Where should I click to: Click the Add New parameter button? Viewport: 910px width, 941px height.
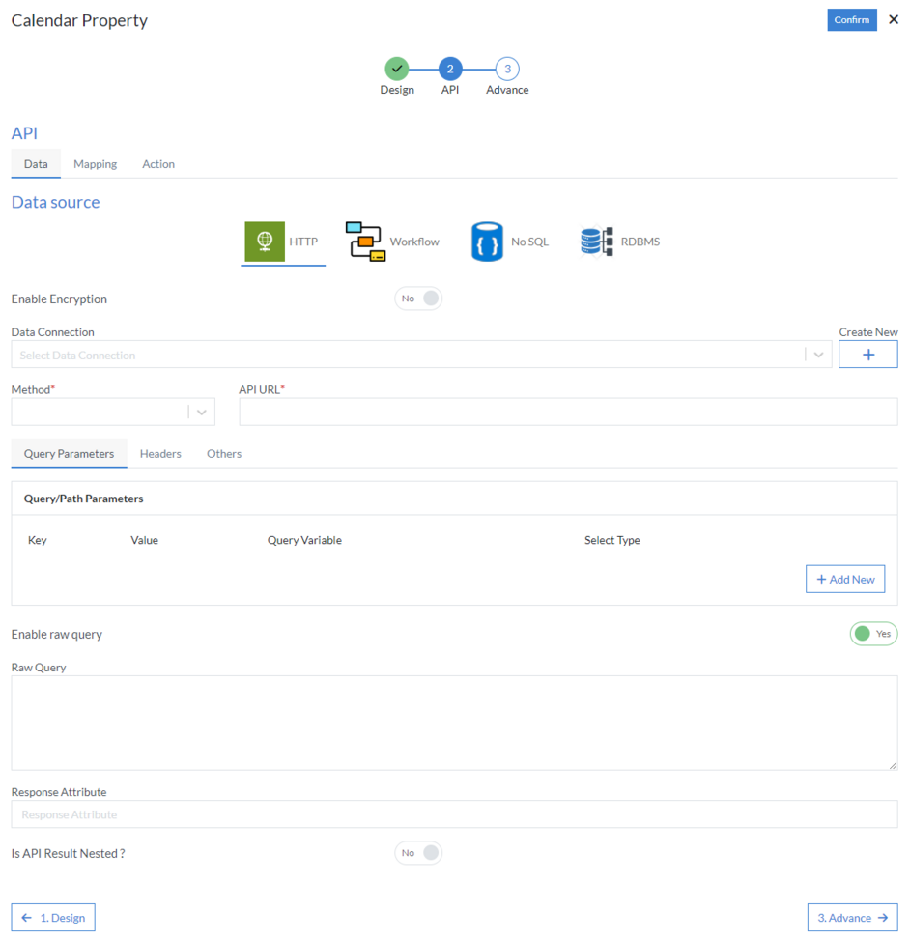pyautogui.click(x=845, y=578)
